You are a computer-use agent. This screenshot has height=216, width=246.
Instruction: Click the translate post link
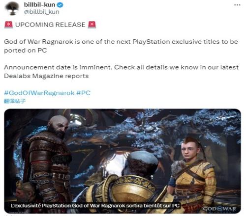click(x=15, y=101)
